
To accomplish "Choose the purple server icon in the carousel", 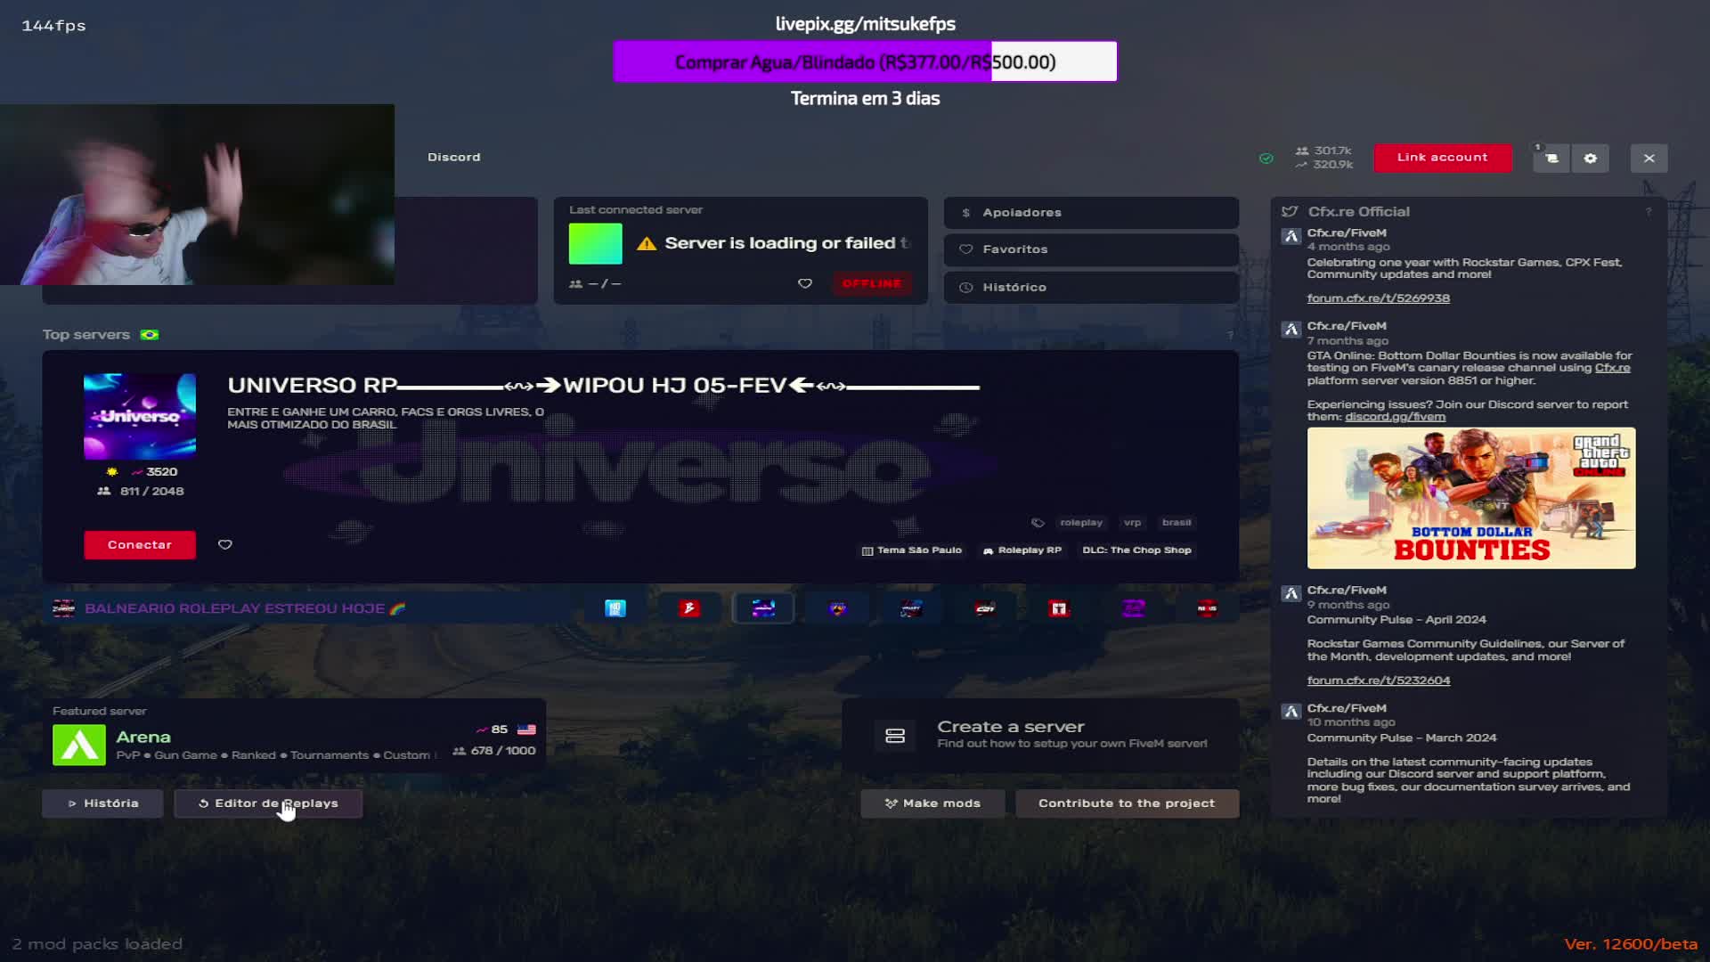I will point(1133,608).
